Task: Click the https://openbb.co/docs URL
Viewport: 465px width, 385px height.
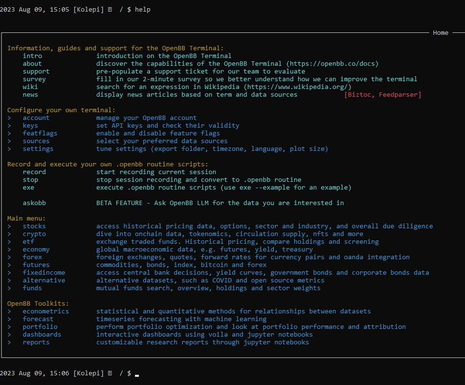Action: coord(332,63)
